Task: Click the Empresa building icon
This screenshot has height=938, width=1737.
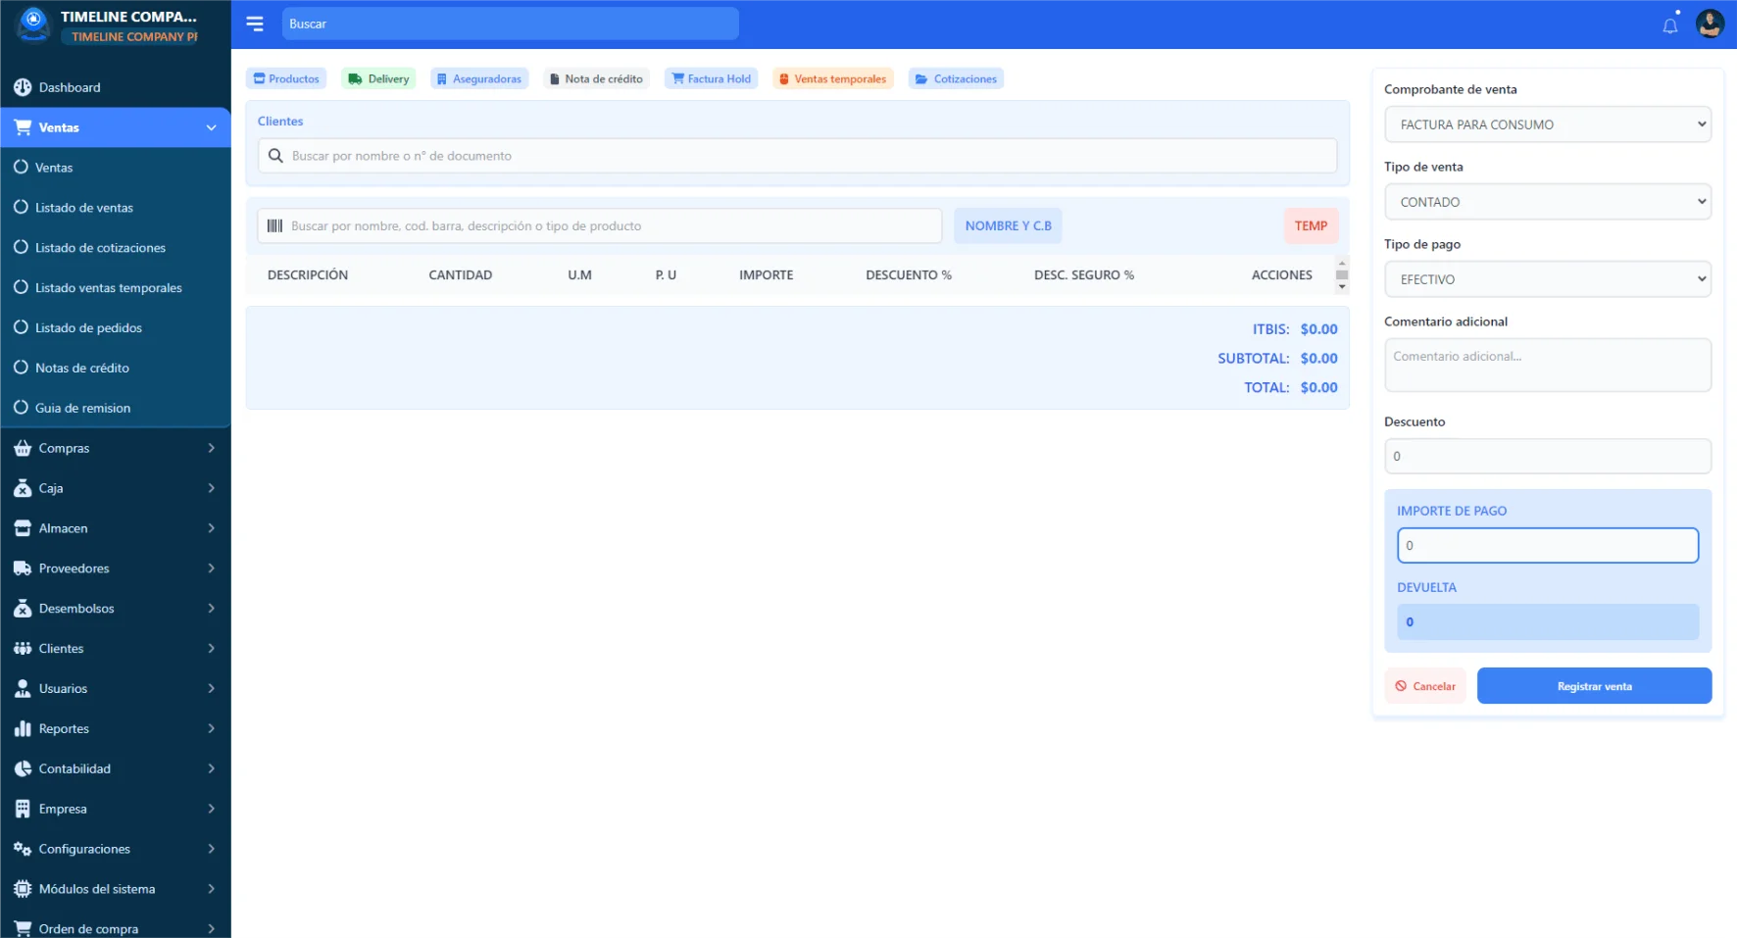Action: tap(23, 809)
